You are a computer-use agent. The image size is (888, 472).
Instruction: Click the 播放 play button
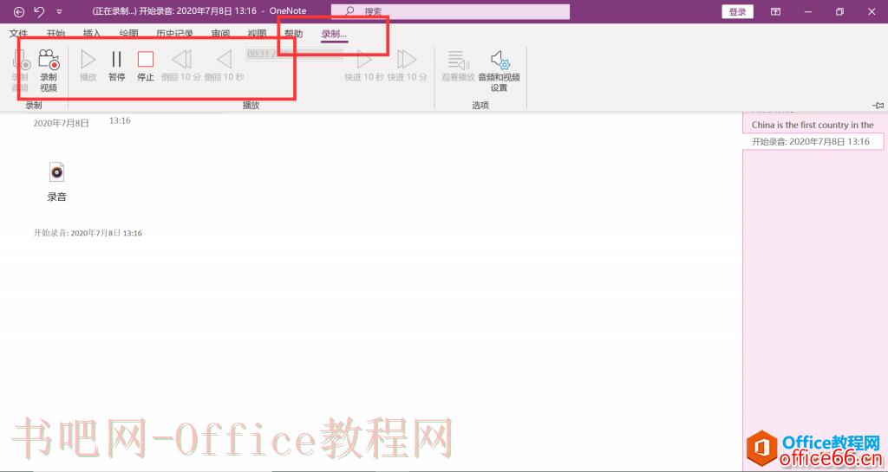click(x=88, y=66)
